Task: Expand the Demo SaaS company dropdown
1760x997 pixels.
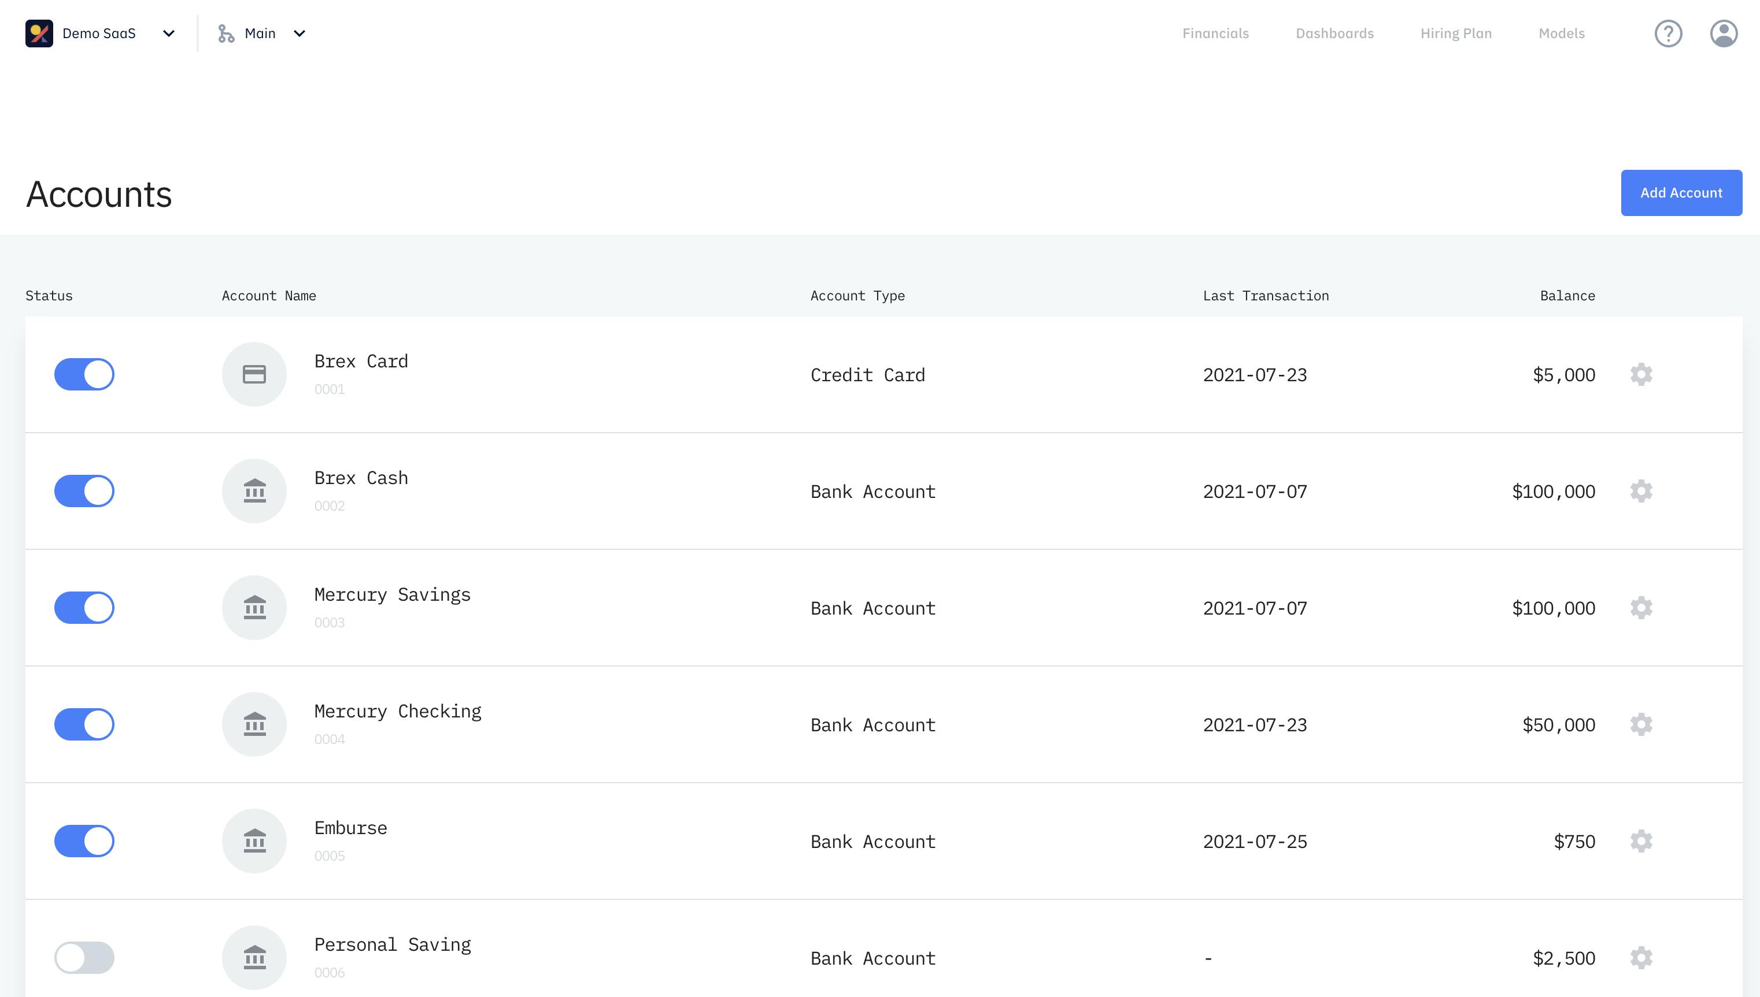Action: click(x=169, y=34)
